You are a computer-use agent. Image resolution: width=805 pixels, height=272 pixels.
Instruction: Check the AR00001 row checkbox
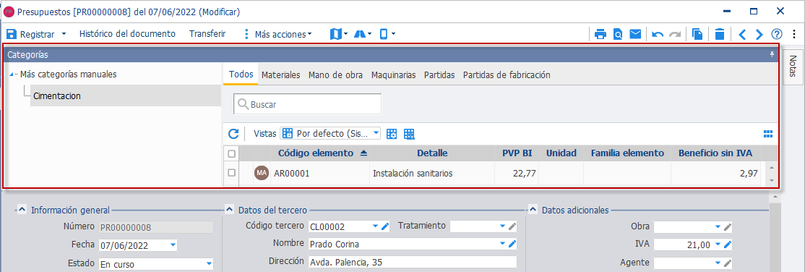(231, 174)
